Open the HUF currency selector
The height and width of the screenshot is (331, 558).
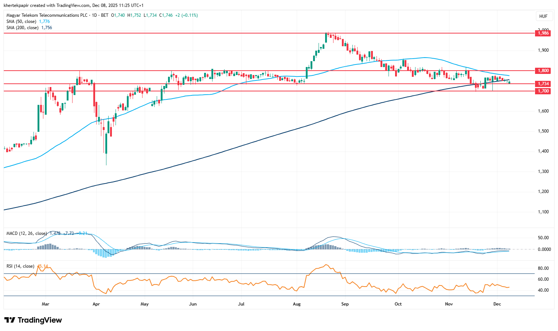pyautogui.click(x=543, y=16)
